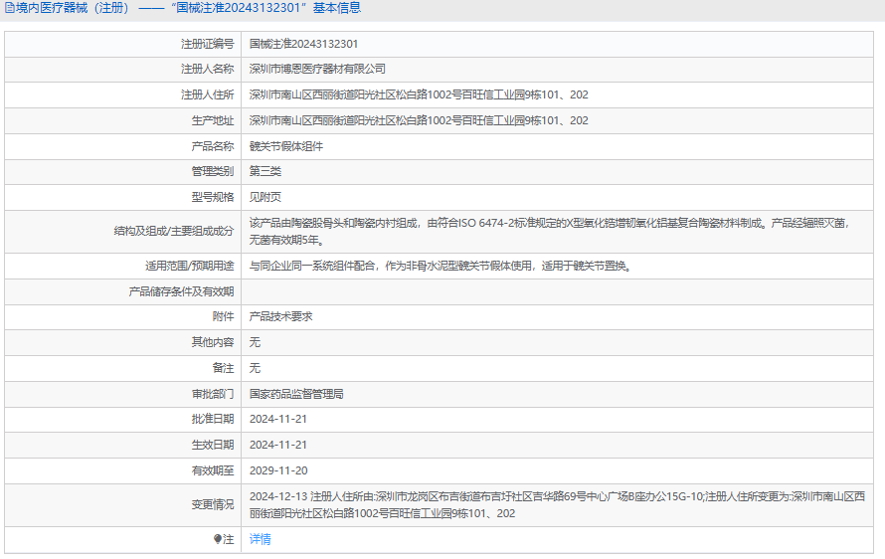
Task: Click the 适用范围/预期用途 label
Action: click(x=190, y=266)
